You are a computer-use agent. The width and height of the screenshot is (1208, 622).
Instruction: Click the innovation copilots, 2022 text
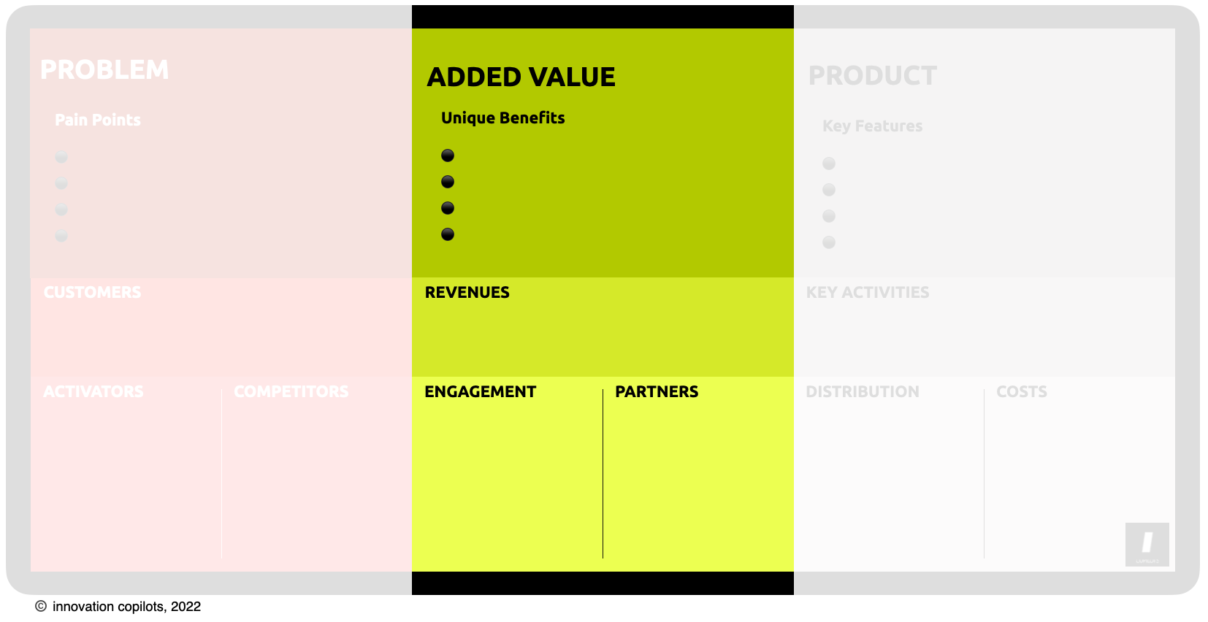[126, 606]
